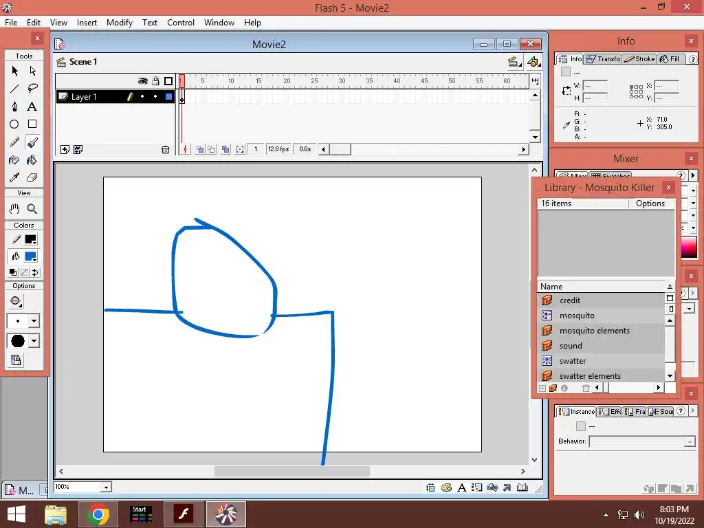Viewport: 704px width, 528px height.
Task: Open the Insert menu
Action: pyautogui.click(x=87, y=23)
